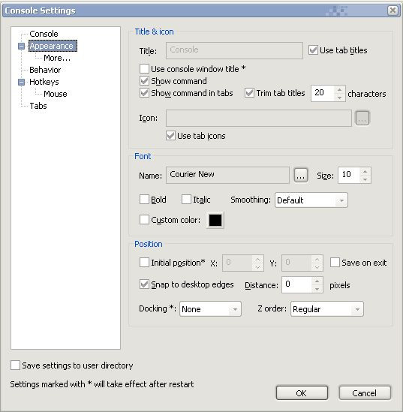Click the font custom color swatch
Screen dimensions: 403x412
pyautogui.click(x=215, y=220)
